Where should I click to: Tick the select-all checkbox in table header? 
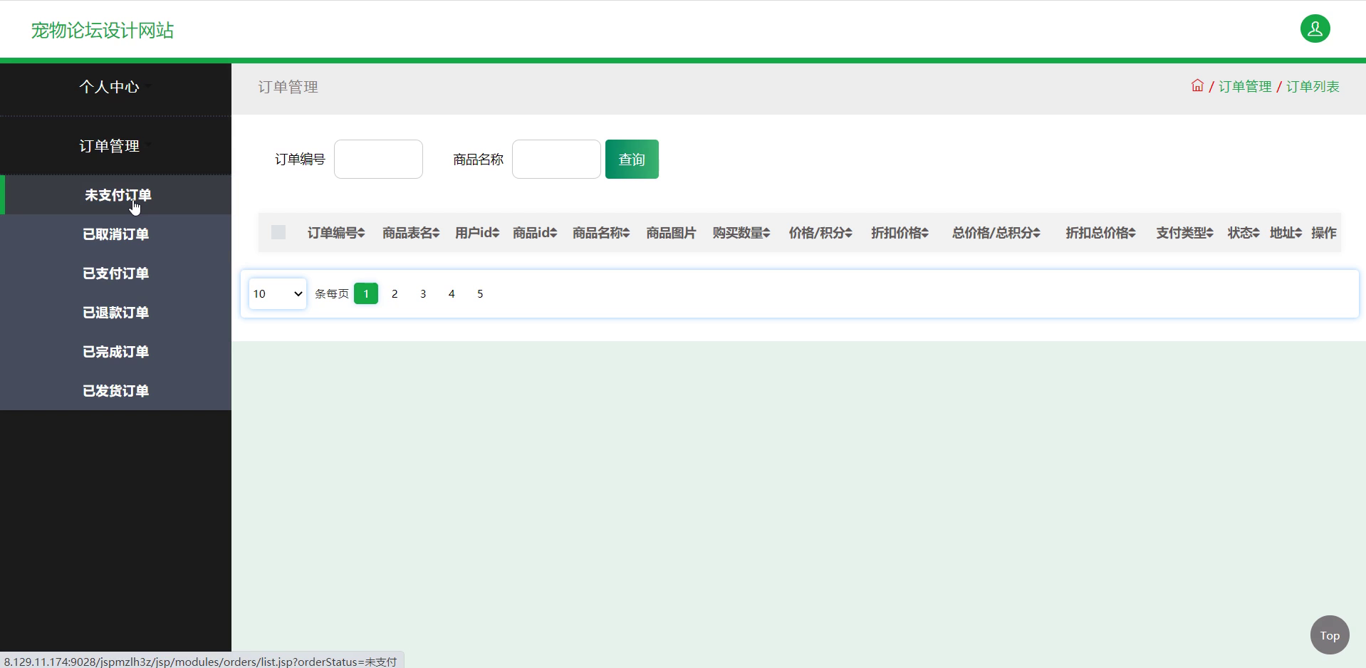pyautogui.click(x=278, y=232)
